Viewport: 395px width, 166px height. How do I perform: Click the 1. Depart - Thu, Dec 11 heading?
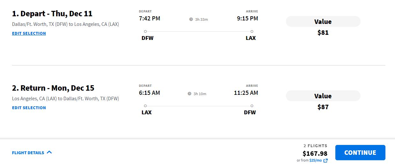tap(52, 14)
